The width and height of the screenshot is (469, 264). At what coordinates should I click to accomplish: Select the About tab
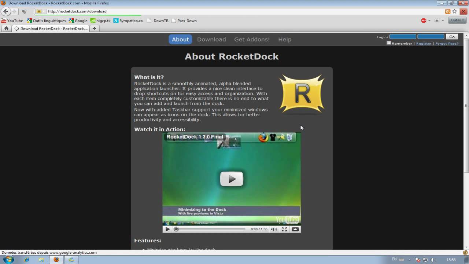[x=180, y=39]
